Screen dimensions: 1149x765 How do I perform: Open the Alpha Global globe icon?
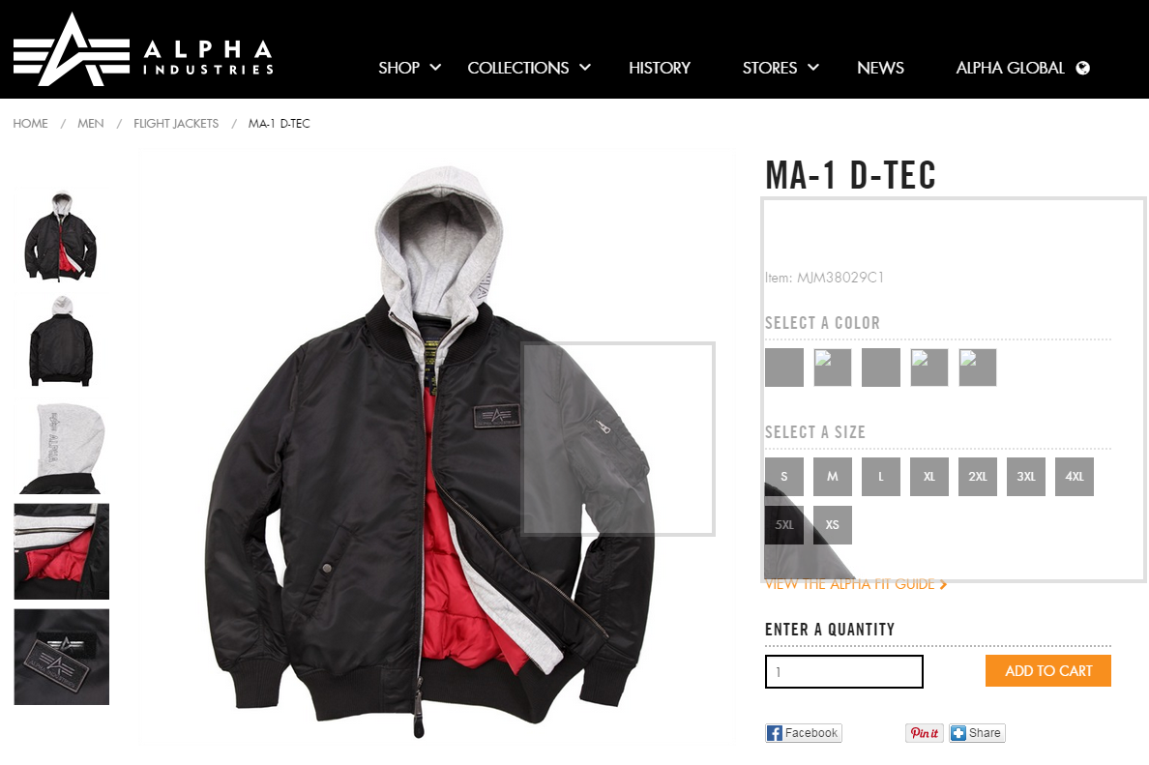(x=1082, y=68)
